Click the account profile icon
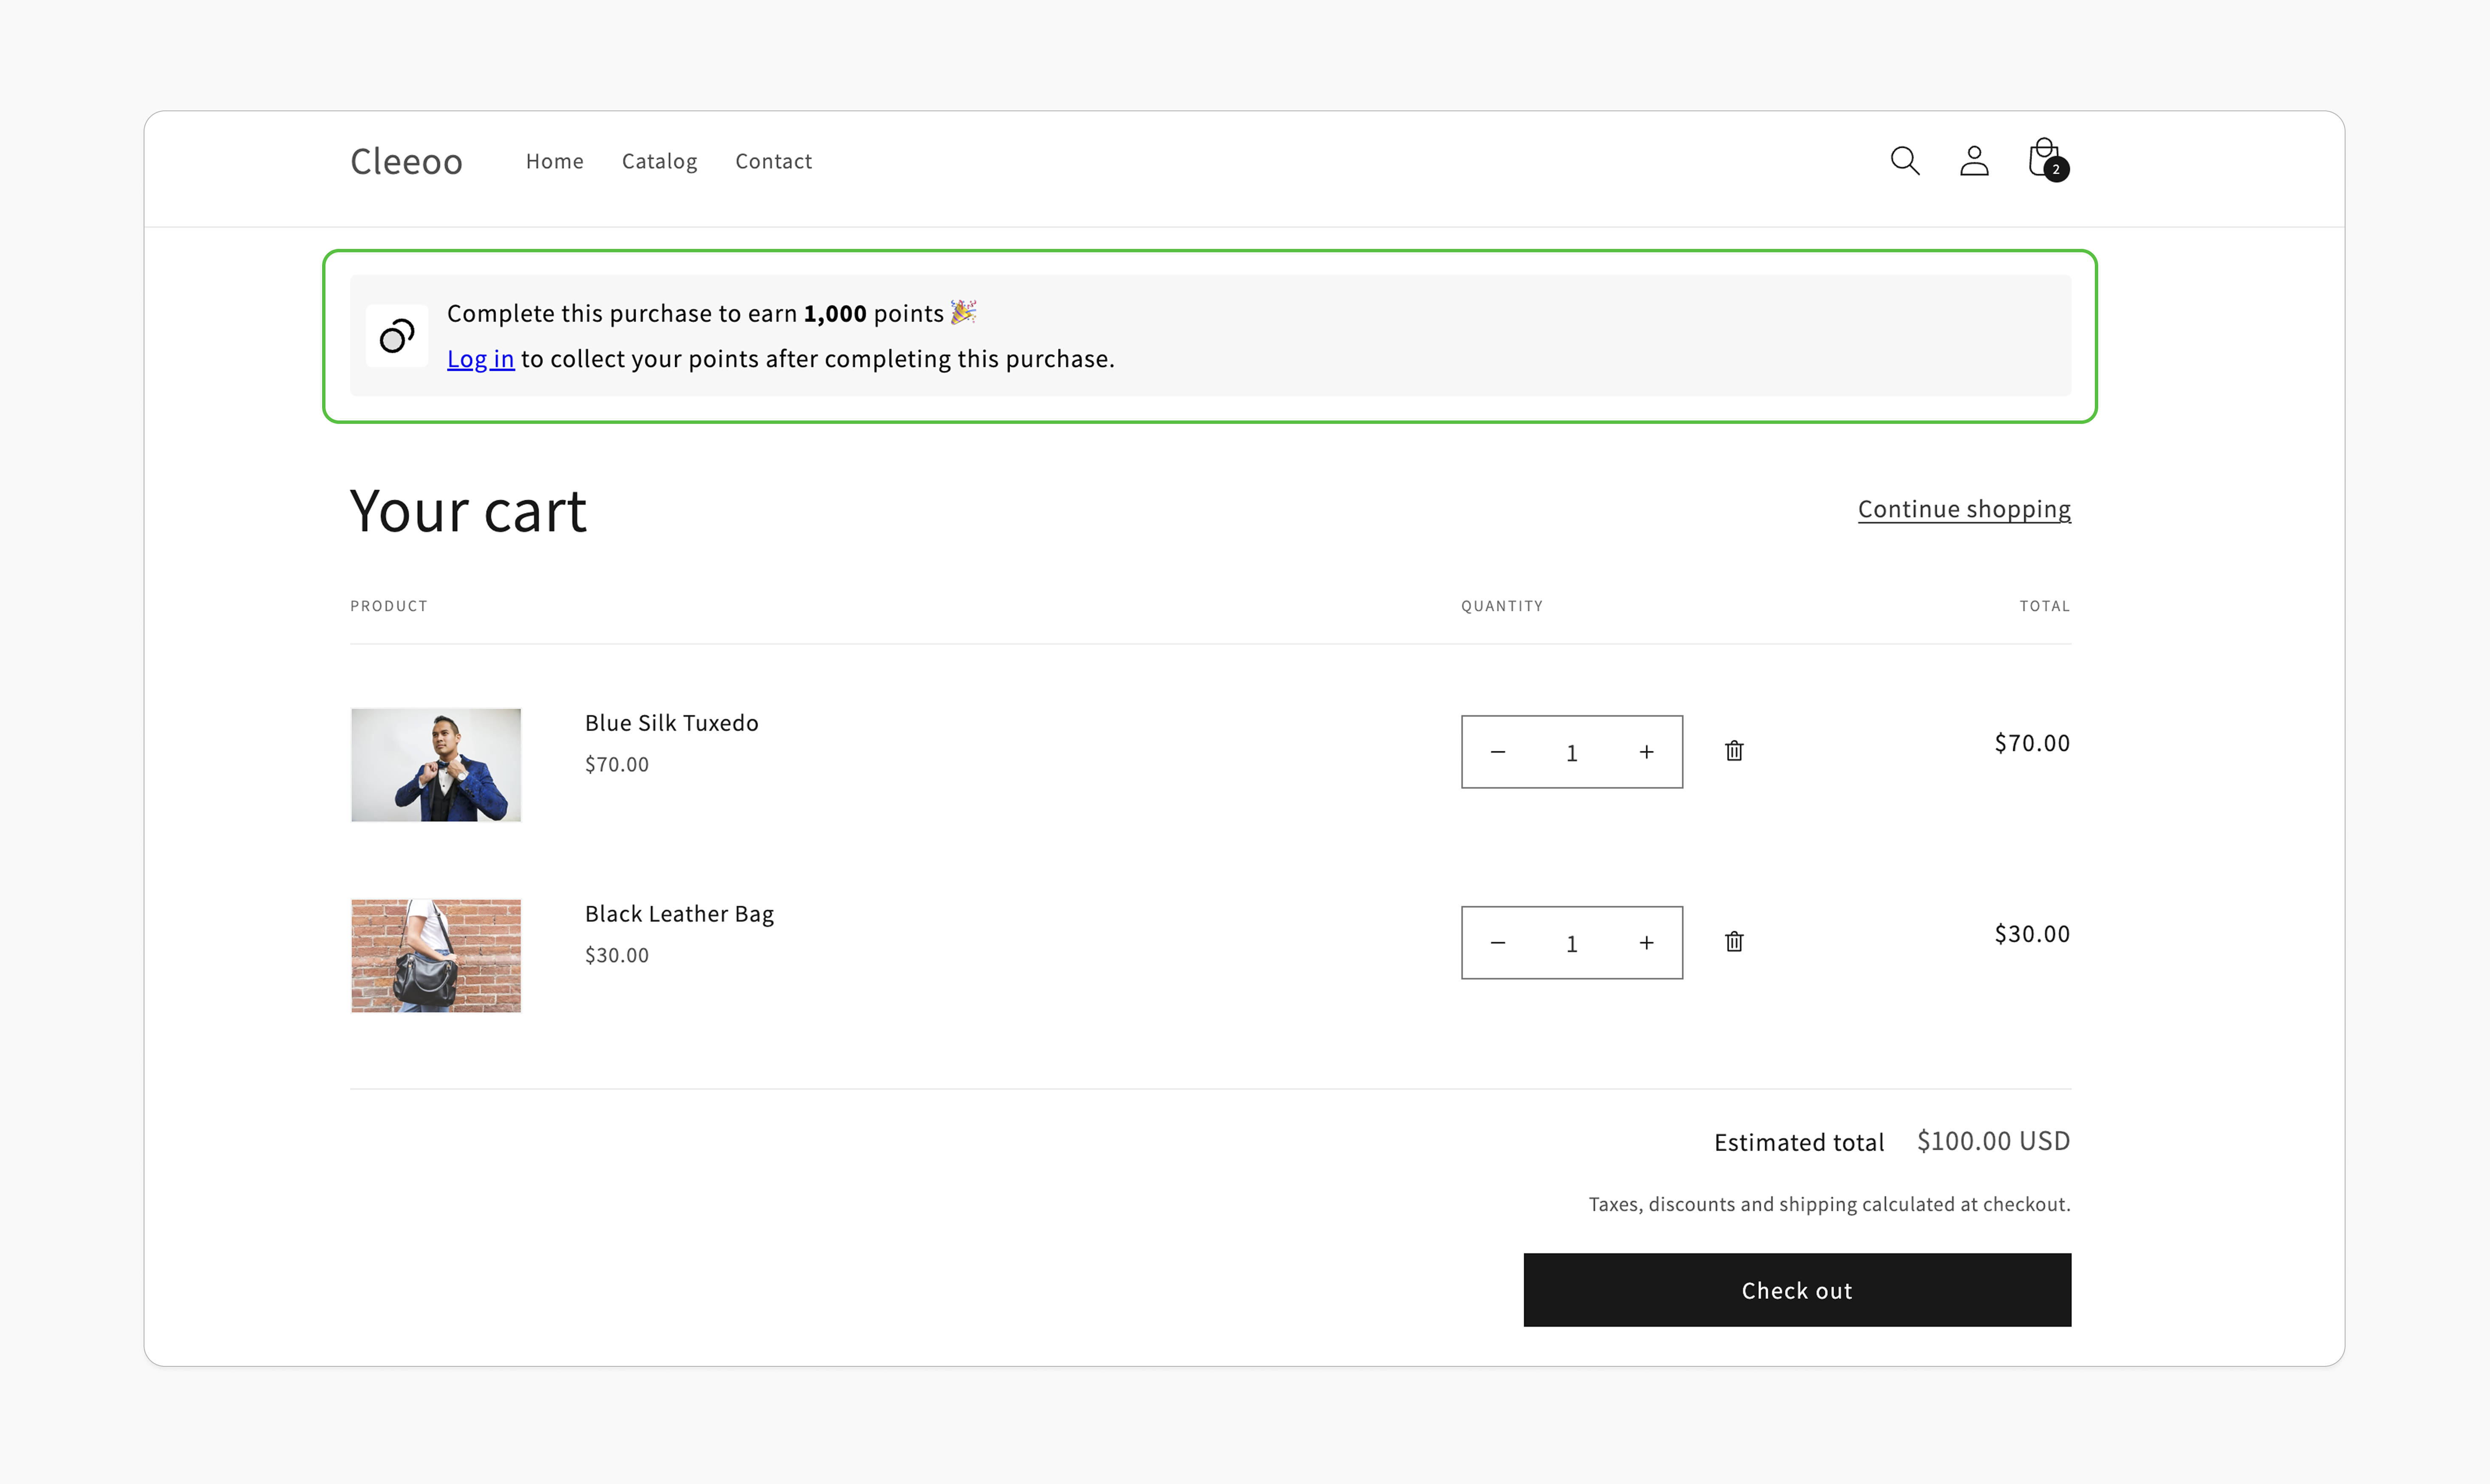Viewport: 2490px width, 1484px height. [x=1974, y=160]
